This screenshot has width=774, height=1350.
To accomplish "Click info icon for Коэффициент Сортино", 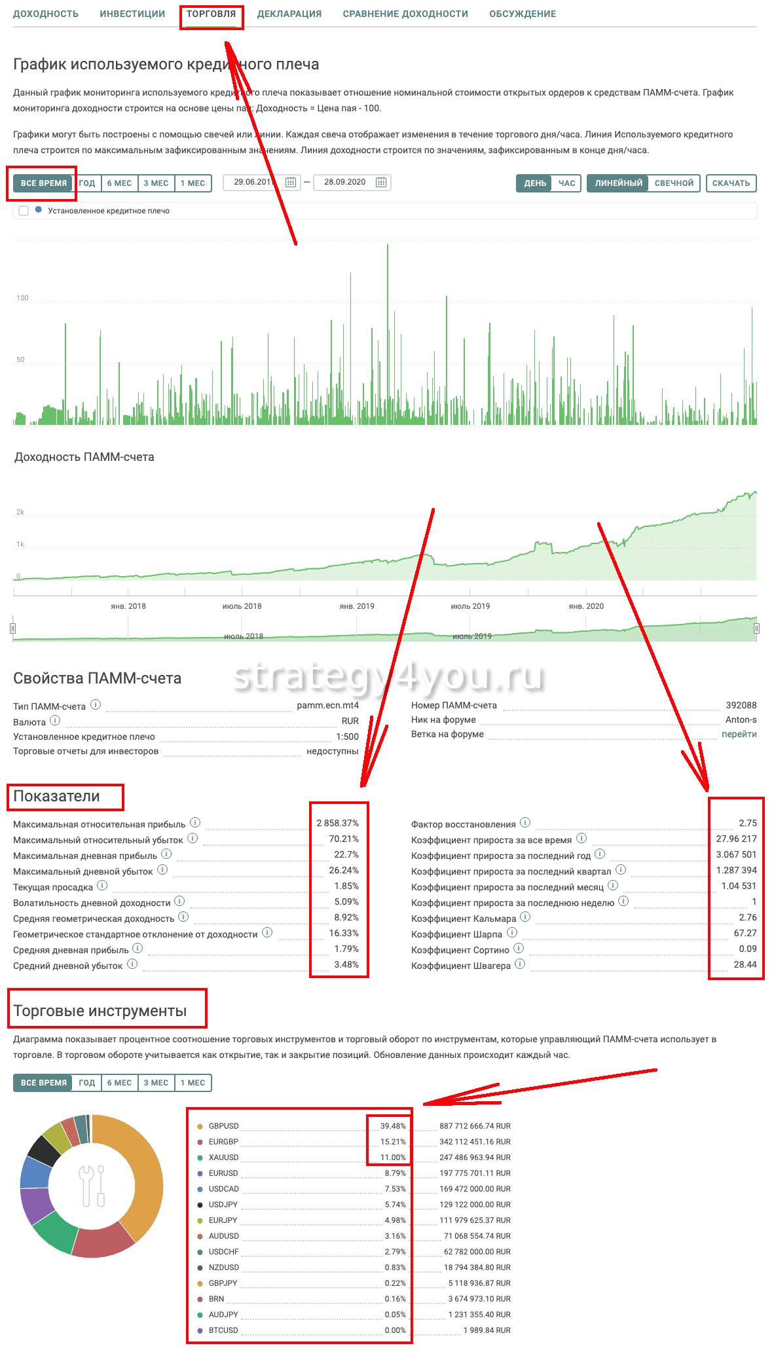I will tap(519, 949).
